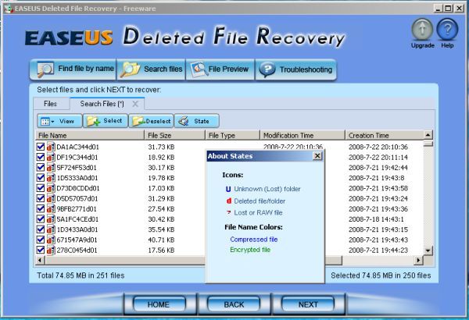Image resolution: width=469 pixels, height=320 pixels.
Task: Click the EASEUS app title bar icon
Action: tap(9, 9)
